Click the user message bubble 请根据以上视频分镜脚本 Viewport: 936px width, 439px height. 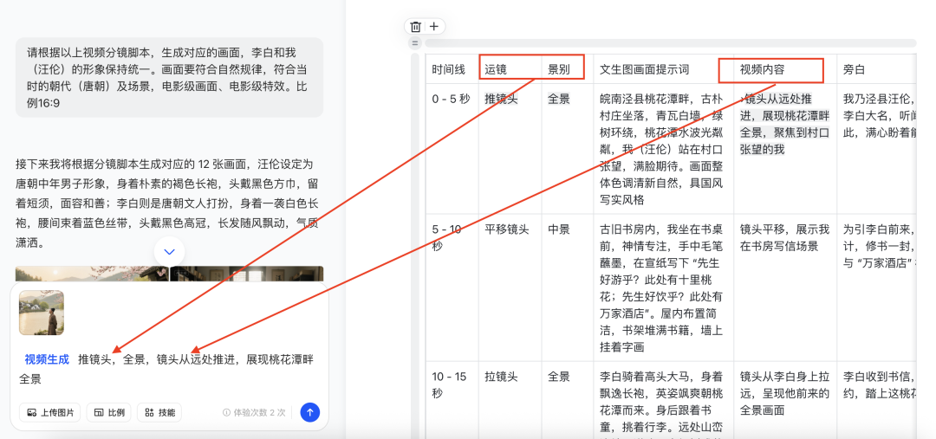170,78
